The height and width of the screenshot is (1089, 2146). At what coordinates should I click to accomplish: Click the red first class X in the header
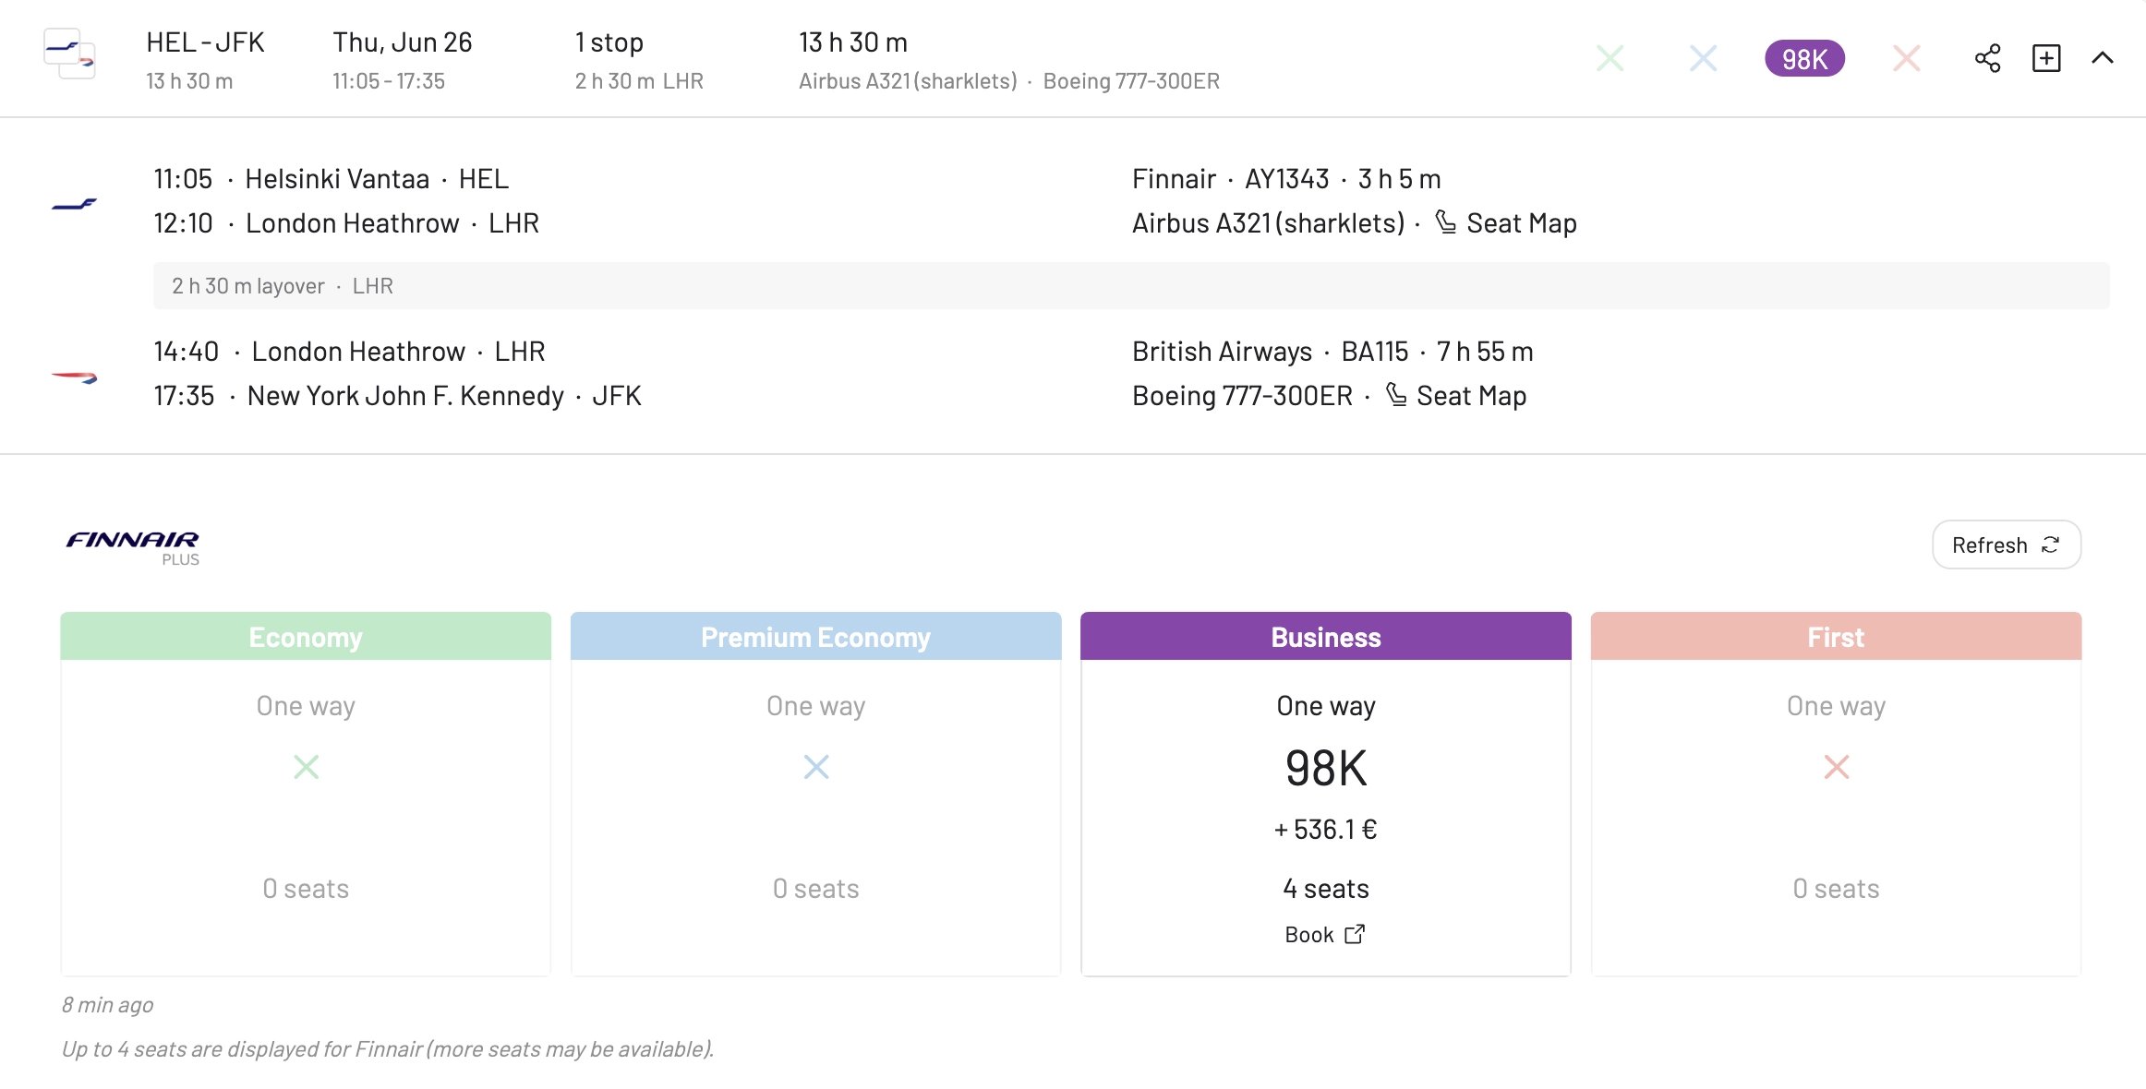1906,58
